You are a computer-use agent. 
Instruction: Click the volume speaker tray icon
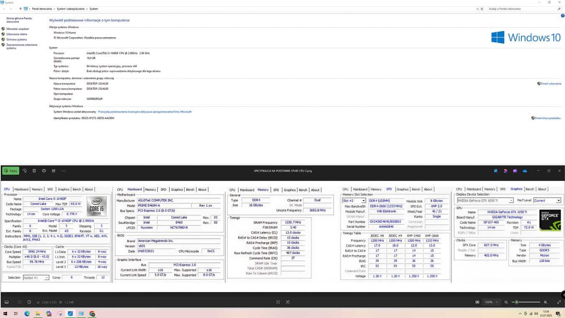pos(537,313)
